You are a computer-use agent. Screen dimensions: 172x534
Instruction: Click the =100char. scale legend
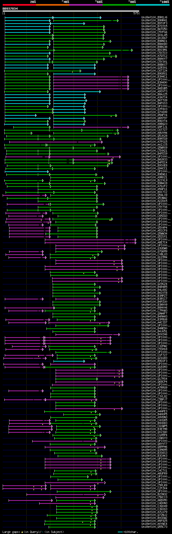(x=128, y=532)
